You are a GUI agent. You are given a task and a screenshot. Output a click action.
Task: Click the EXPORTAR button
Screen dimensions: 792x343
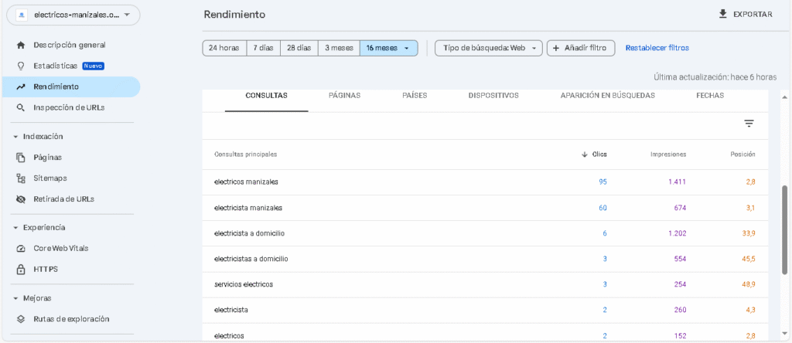click(x=745, y=14)
